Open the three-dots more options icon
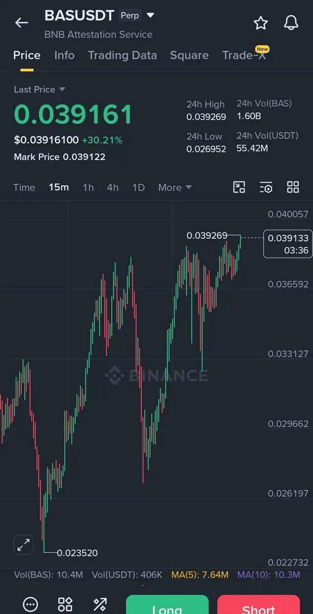Image resolution: width=313 pixels, height=614 pixels. (x=31, y=604)
